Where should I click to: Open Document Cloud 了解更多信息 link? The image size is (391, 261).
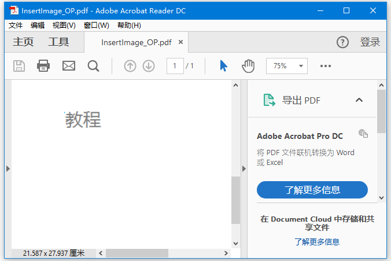click(317, 242)
